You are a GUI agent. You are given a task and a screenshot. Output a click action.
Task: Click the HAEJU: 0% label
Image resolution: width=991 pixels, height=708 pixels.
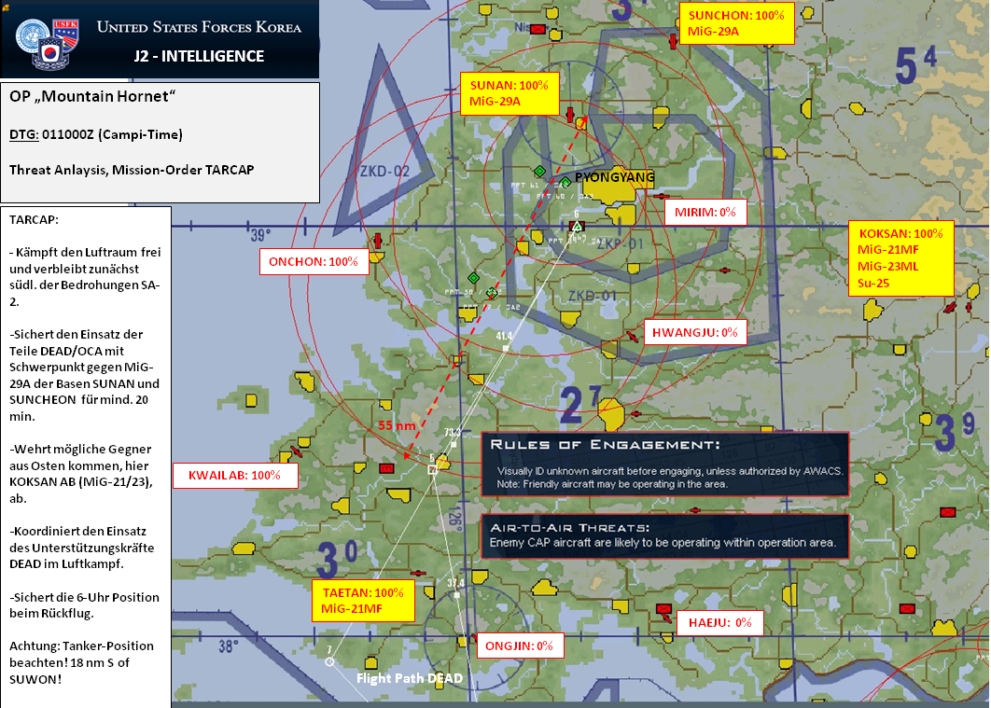click(719, 623)
